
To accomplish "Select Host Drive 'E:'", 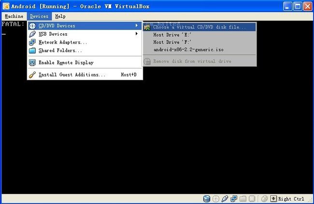I will point(200,35).
